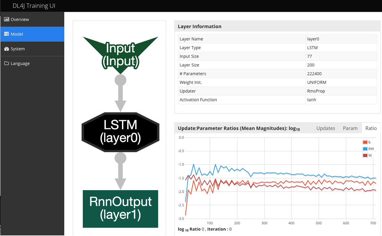Switch to the Param chart tab
Viewport: 382px width, 236px height.
point(350,128)
